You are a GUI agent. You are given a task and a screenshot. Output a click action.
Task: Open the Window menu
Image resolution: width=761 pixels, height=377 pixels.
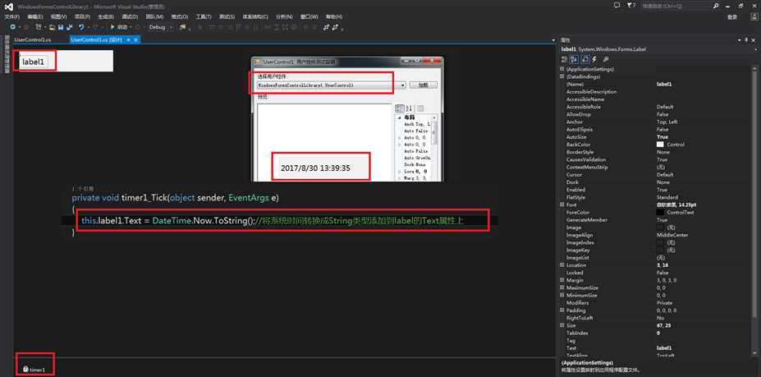(309, 16)
